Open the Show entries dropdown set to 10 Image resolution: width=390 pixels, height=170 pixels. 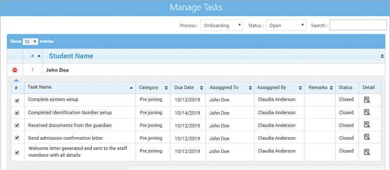coord(30,42)
